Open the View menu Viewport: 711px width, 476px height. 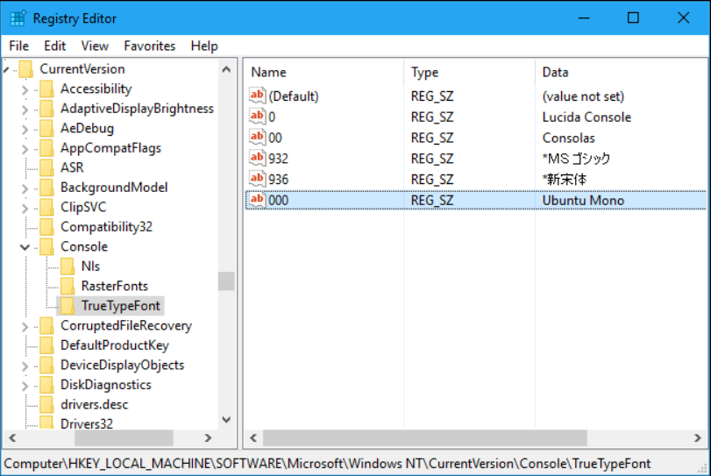coord(95,46)
